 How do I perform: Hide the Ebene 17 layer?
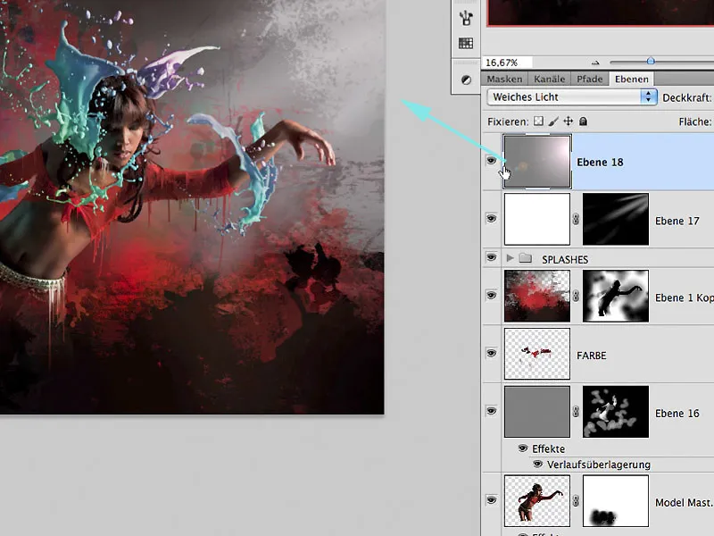(492, 218)
